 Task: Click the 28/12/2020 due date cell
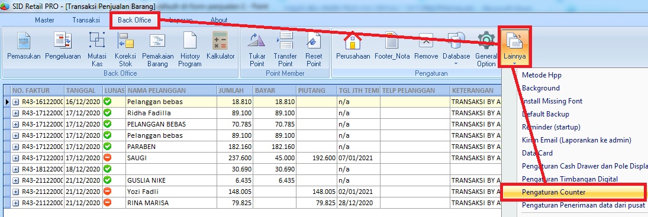tap(358, 203)
